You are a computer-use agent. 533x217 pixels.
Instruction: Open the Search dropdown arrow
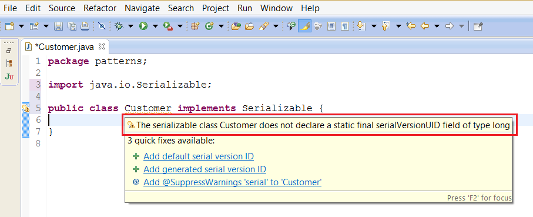click(x=276, y=26)
